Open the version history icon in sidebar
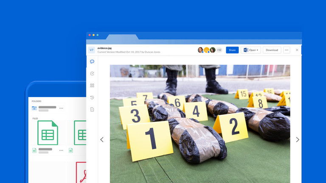Image resolution: width=326 pixels, height=183 pixels. [92, 97]
